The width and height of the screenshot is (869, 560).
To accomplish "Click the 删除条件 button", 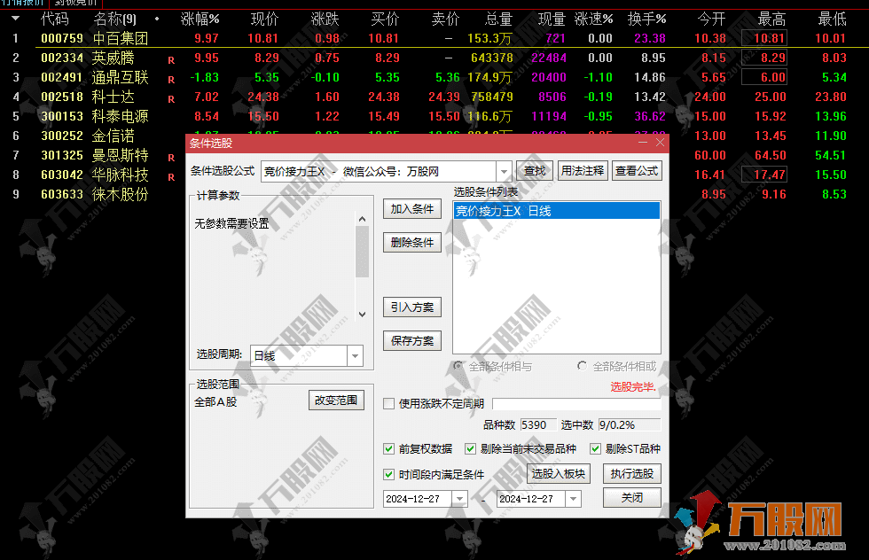I will coord(411,243).
